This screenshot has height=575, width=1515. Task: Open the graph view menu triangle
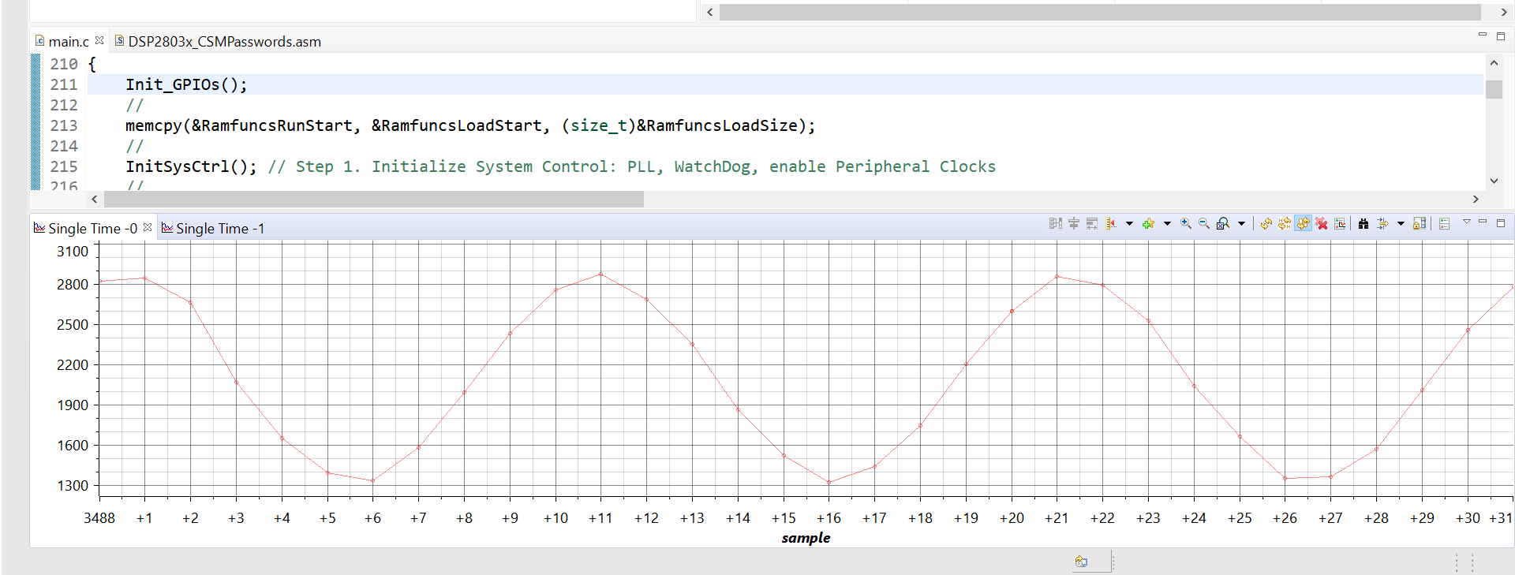pos(1467,222)
